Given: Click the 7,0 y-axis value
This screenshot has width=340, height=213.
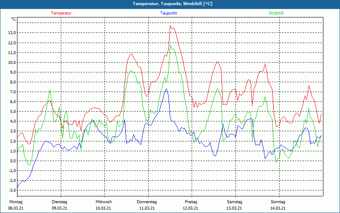Looking at the screenshot, I should (x=13, y=92).
